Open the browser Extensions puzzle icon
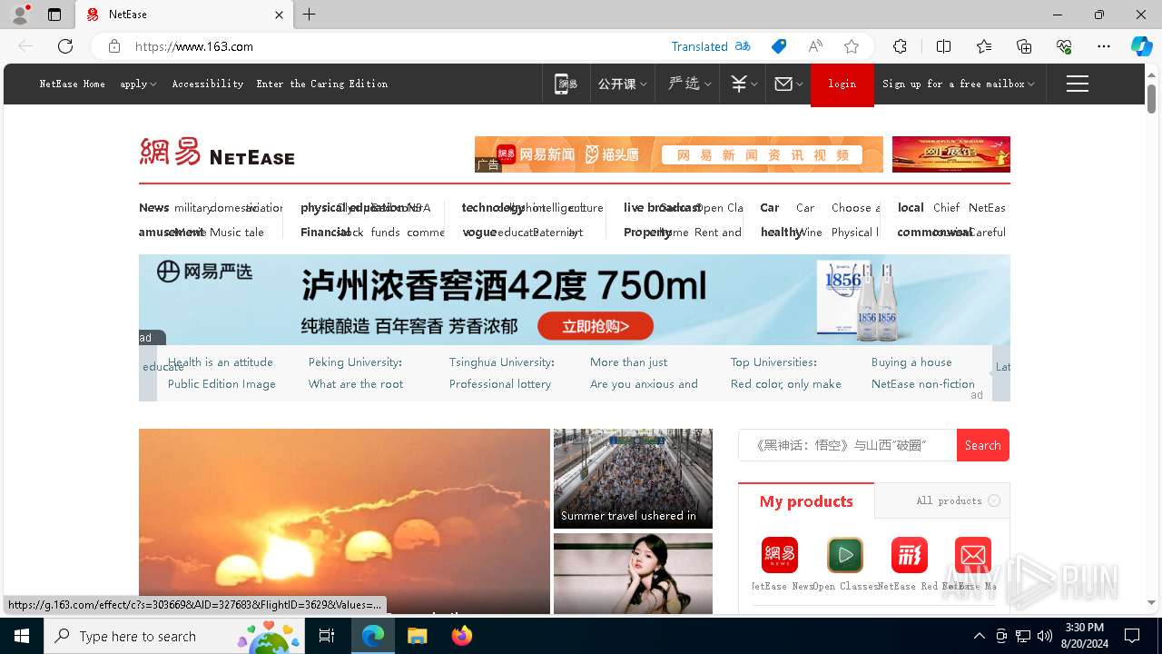This screenshot has height=654, width=1162. 900,46
